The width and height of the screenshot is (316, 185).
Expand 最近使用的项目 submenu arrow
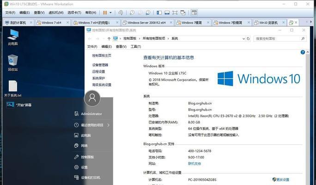click(109, 125)
